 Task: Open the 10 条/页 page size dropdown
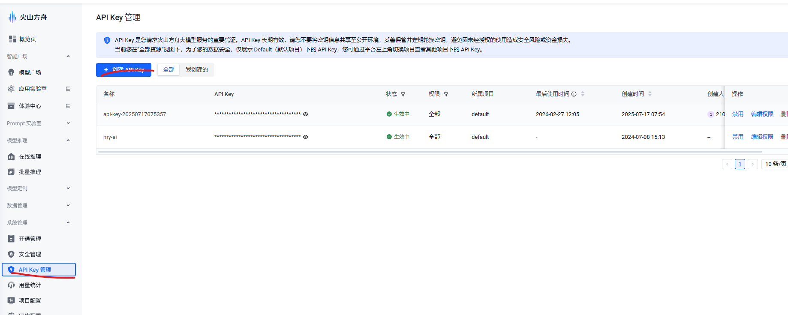pyautogui.click(x=776, y=164)
